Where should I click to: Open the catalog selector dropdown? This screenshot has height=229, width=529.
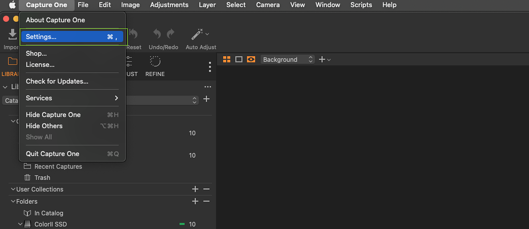coord(100,100)
